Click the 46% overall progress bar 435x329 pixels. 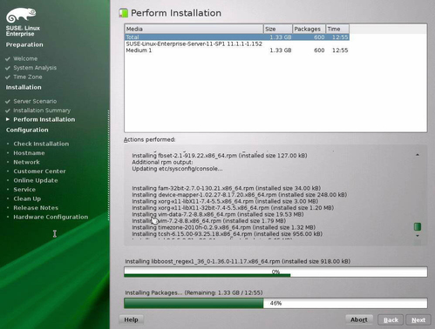[x=275, y=303]
